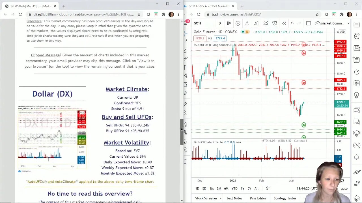Screen dimensions: 362x203
Task: Click the Compare add symbol icon
Action: [x=238, y=23]
